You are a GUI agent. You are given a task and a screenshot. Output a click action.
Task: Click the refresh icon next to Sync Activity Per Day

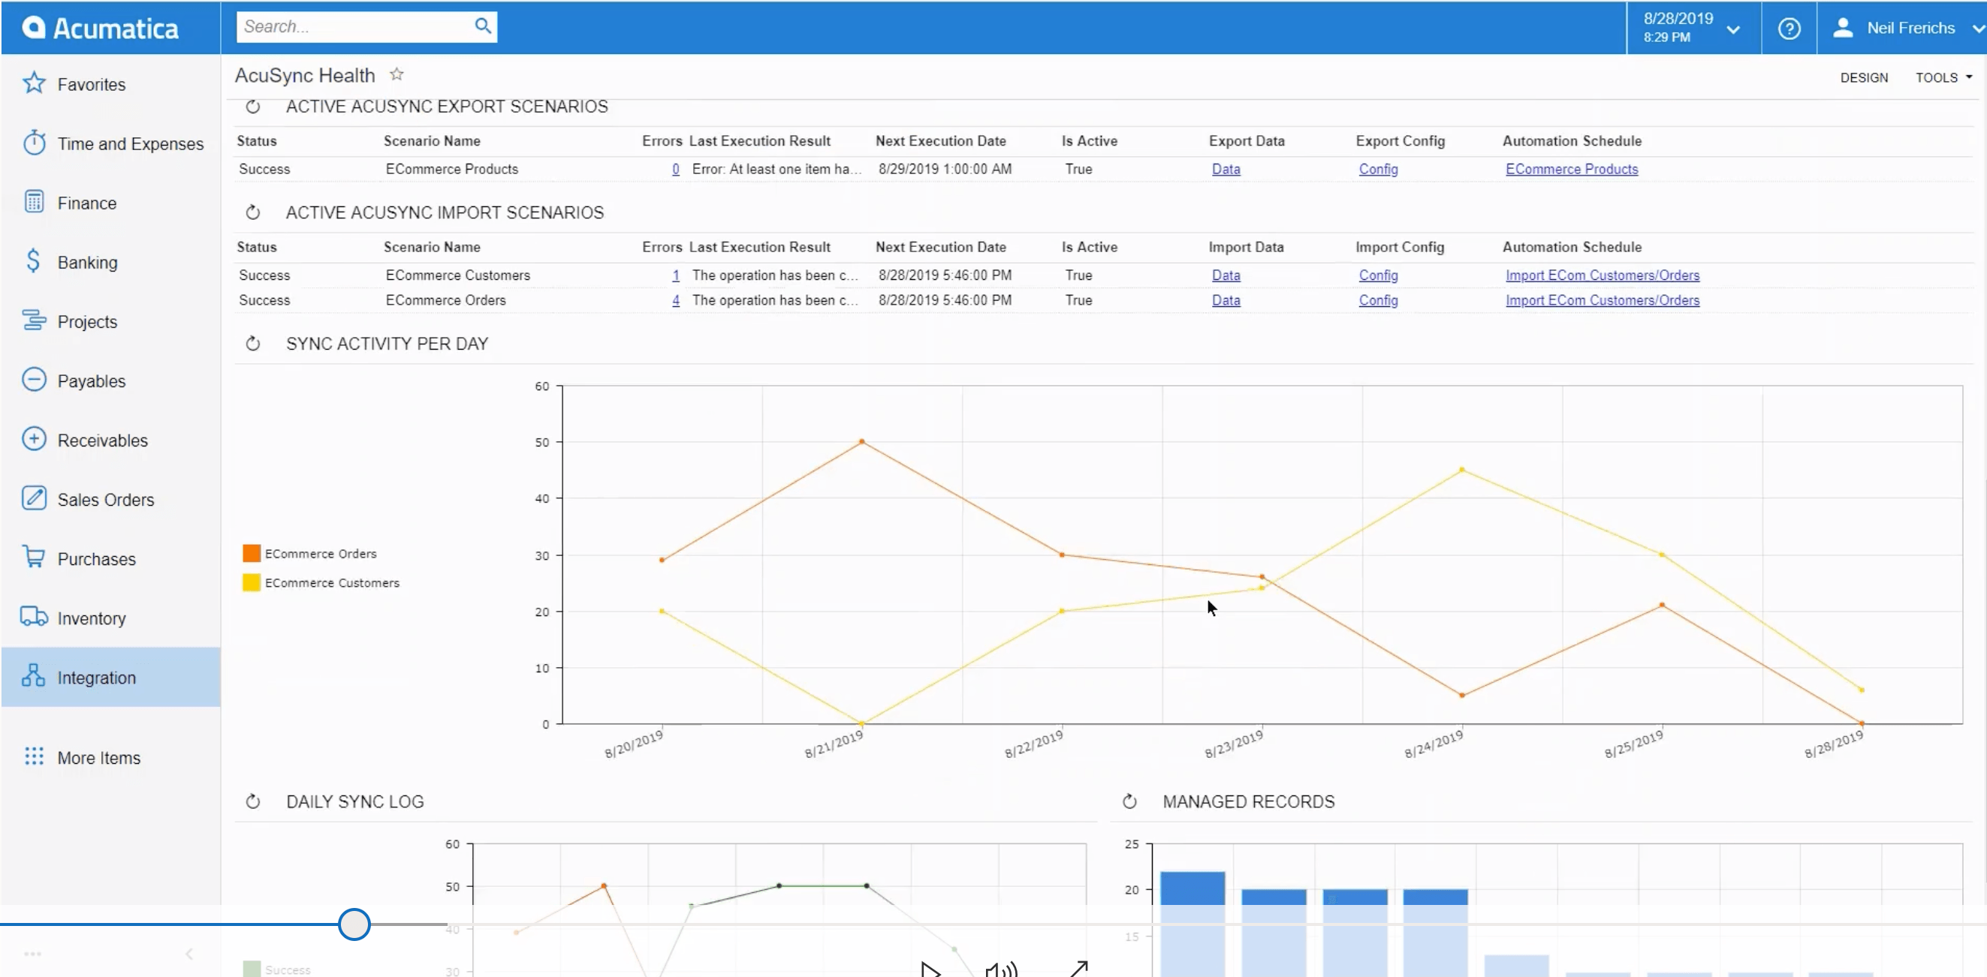pyautogui.click(x=252, y=344)
